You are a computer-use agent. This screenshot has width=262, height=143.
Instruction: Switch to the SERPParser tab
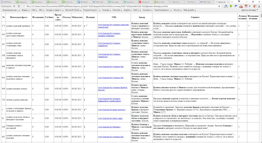[x=8, y=2]
